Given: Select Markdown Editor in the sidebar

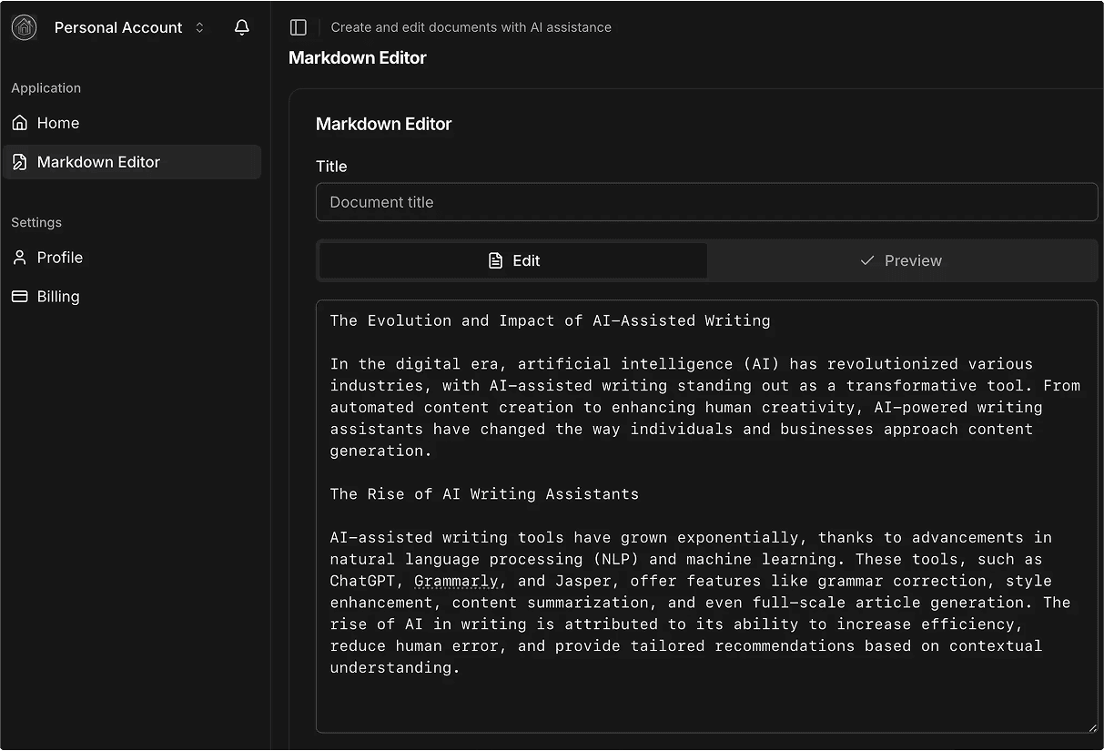Looking at the screenshot, I should [x=132, y=162].
